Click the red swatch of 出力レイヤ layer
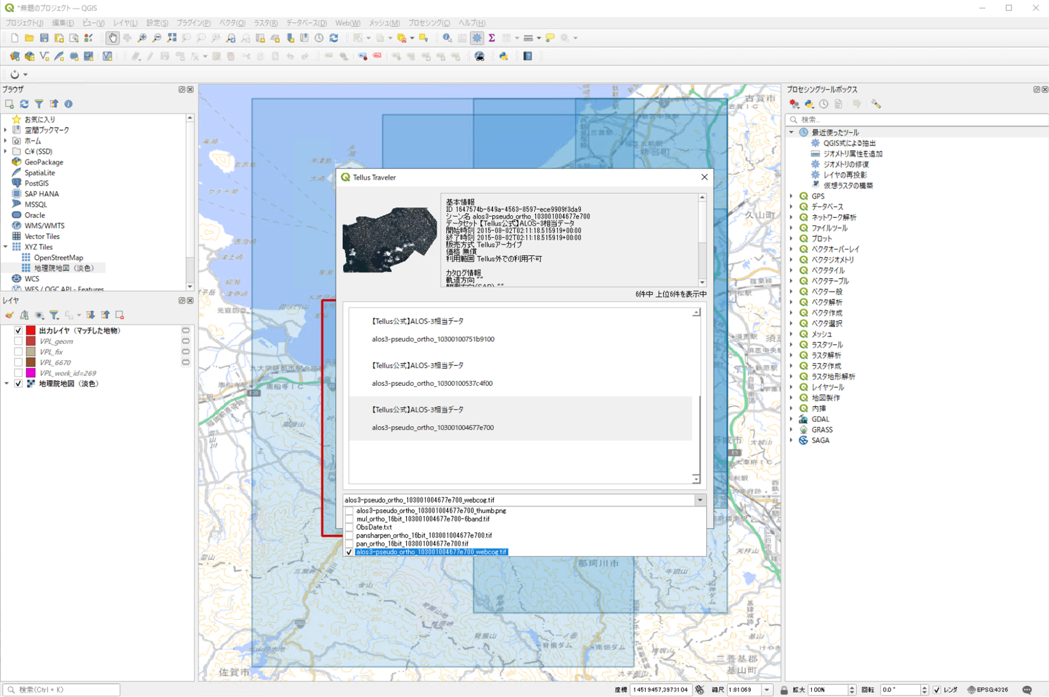This screenshot has height=697, width=1049. click(x=31, y=331)
